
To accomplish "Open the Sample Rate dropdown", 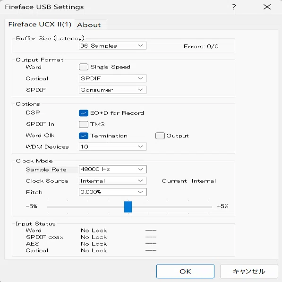I will 113,169.
